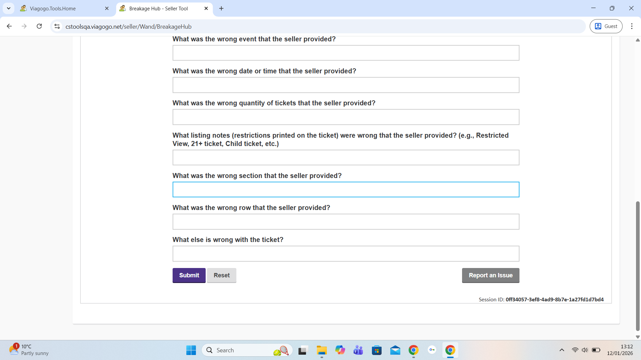Expand the tab search dropdown arrow
This screenshot has width=641, height=360.
[x=9, y=9]
